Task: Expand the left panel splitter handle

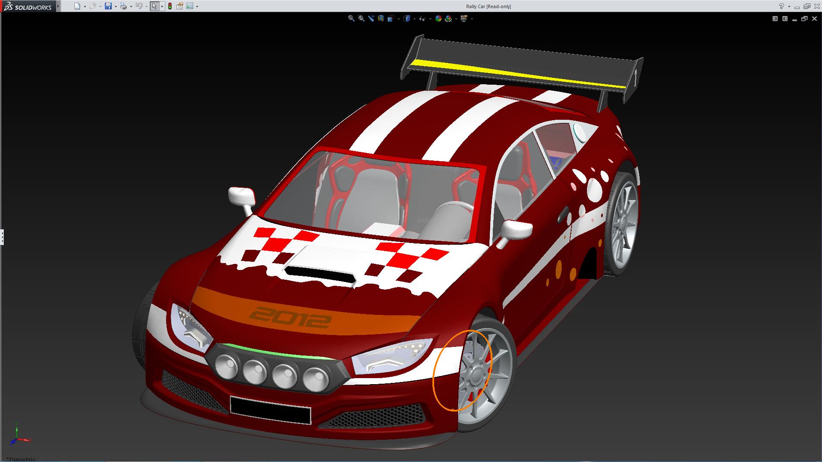Action: pyautogui.click(x=2, y=237)
